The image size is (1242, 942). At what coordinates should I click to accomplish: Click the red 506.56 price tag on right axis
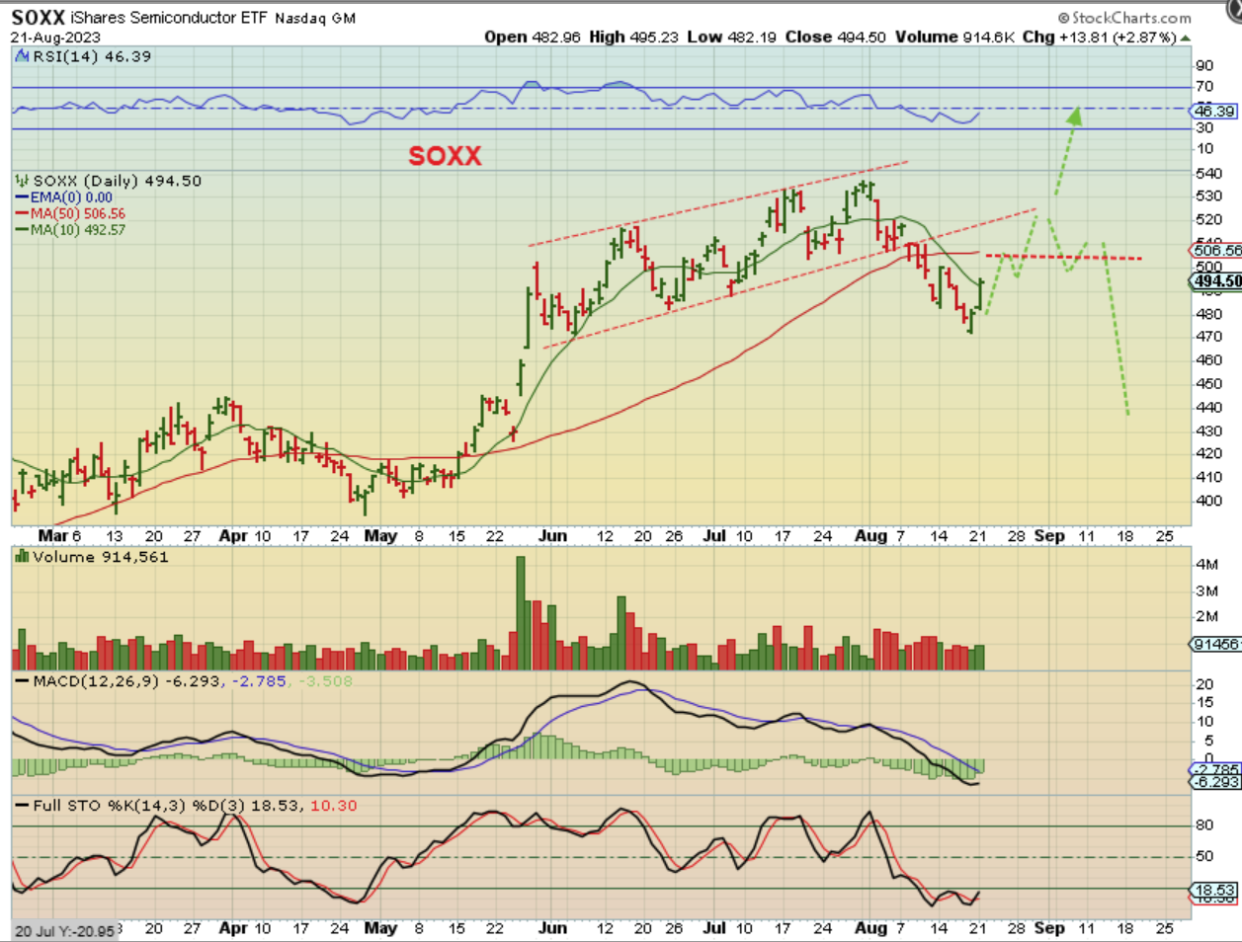(x=1217, y=251)
